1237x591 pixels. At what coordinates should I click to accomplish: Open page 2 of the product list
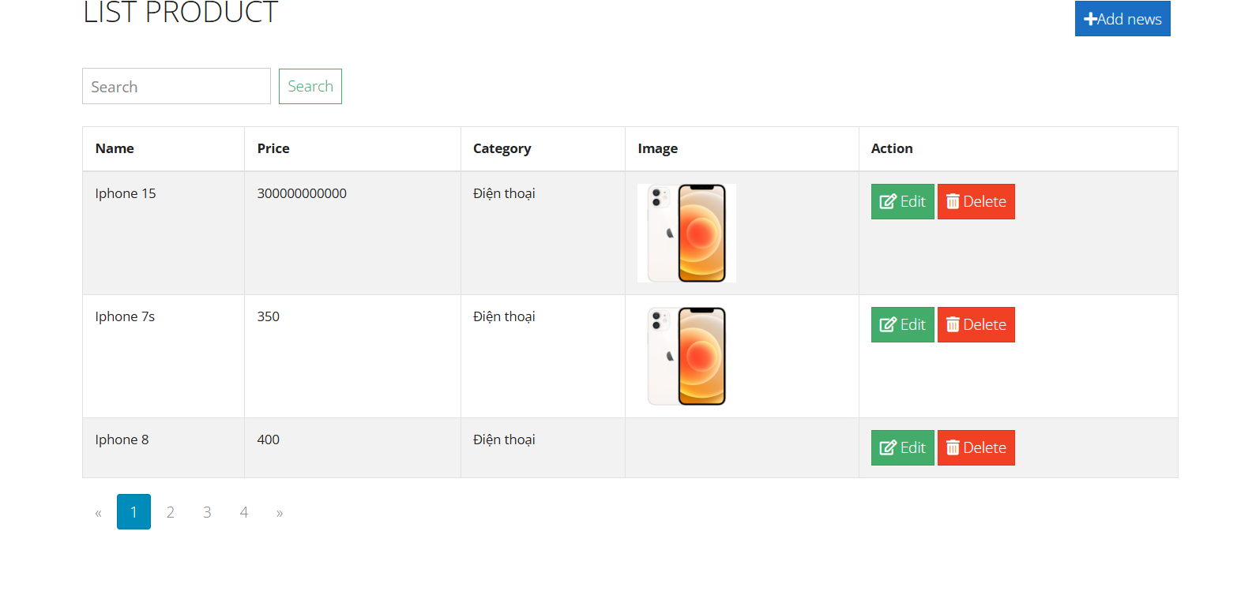click(x=170, y=512)
